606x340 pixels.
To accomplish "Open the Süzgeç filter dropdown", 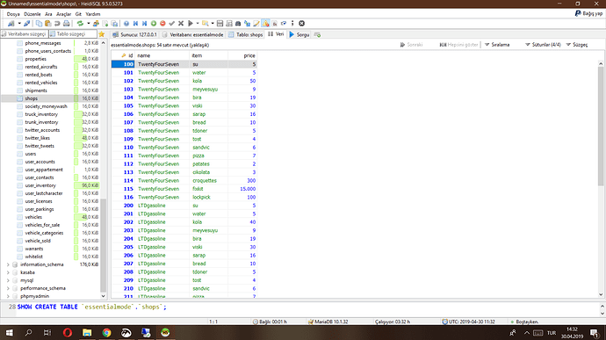I will tap(577, 45).
